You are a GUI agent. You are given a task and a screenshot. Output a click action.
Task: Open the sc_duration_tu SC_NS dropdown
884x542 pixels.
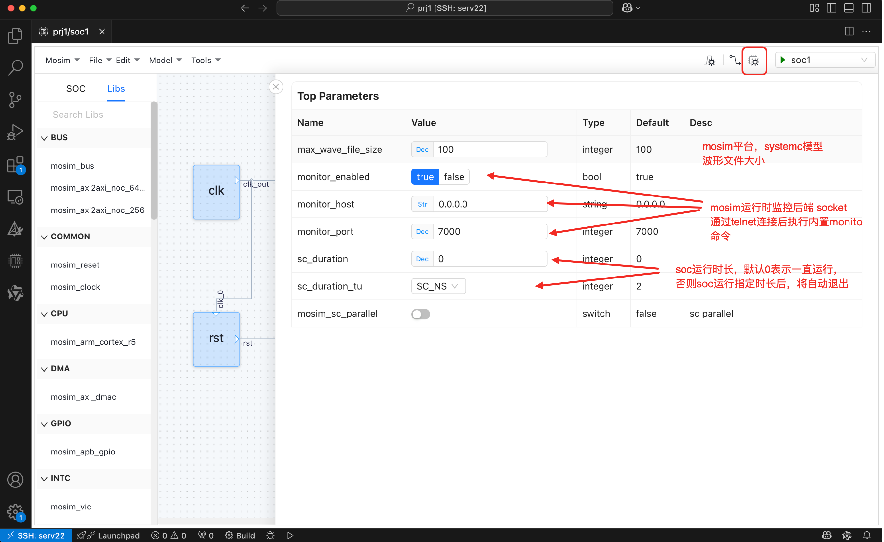(438, 286)
